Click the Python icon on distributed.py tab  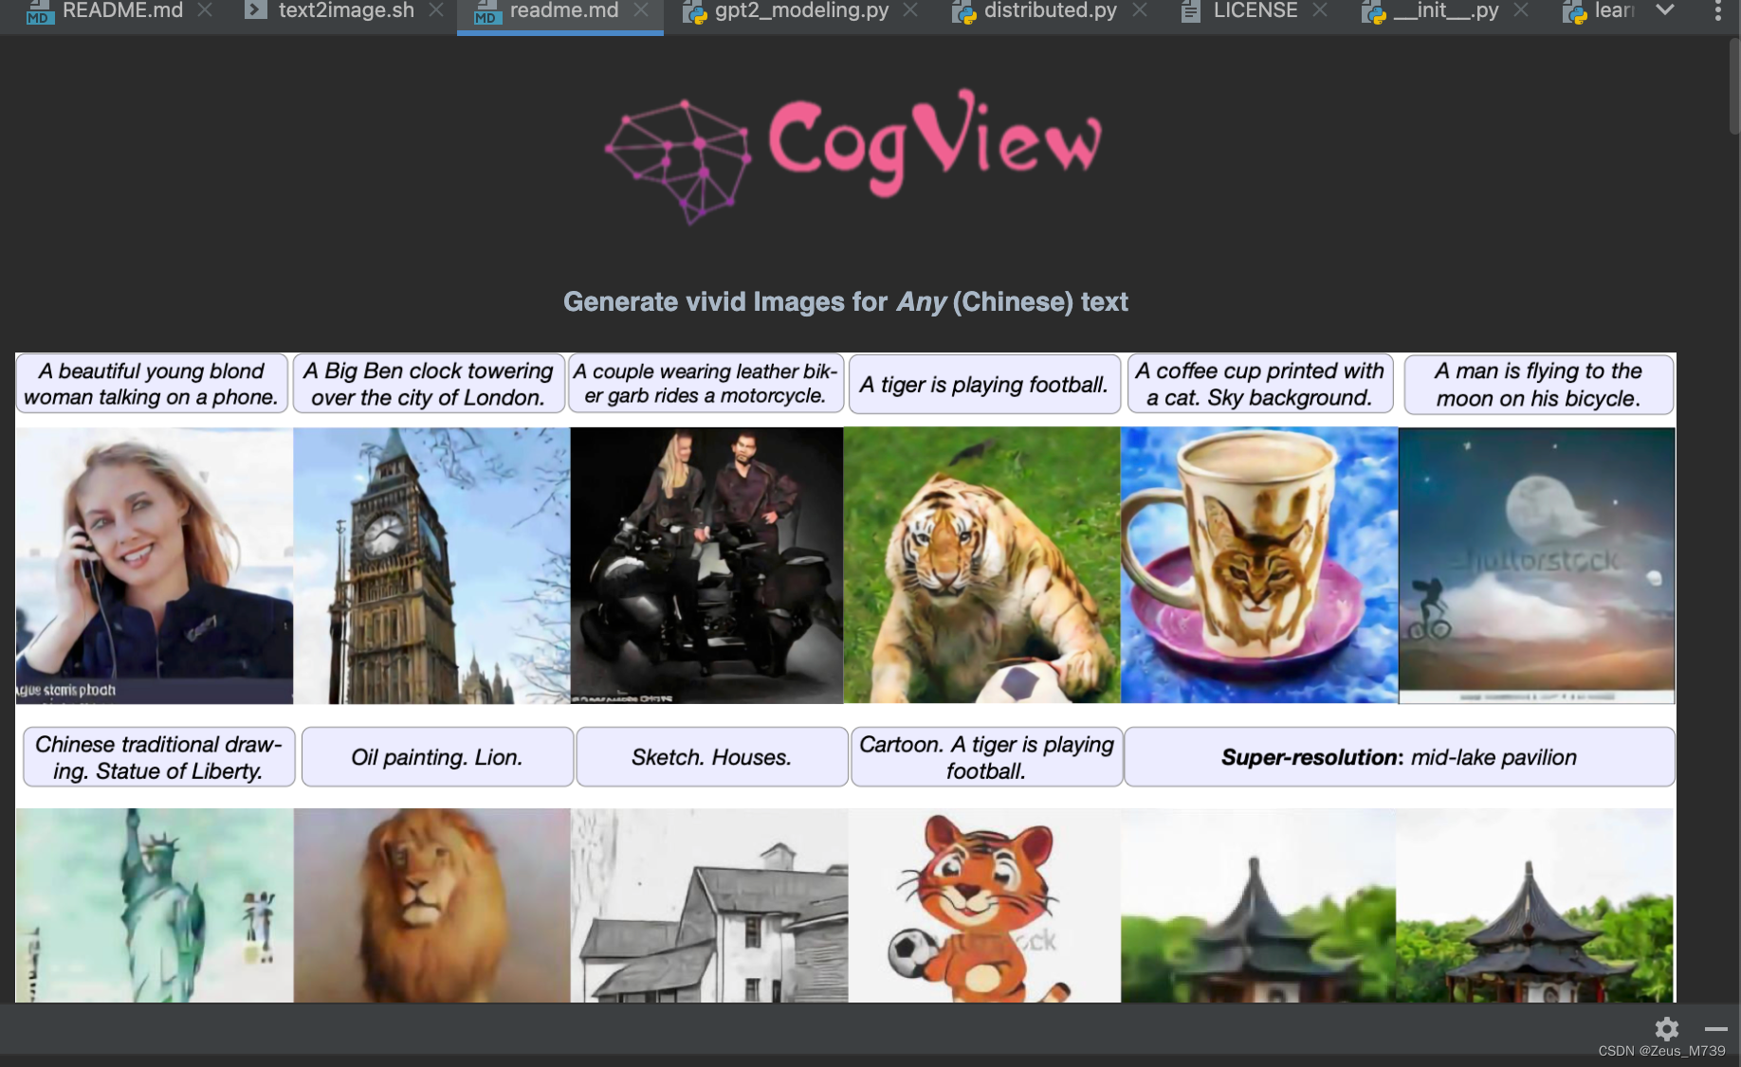tap(961, 11)
